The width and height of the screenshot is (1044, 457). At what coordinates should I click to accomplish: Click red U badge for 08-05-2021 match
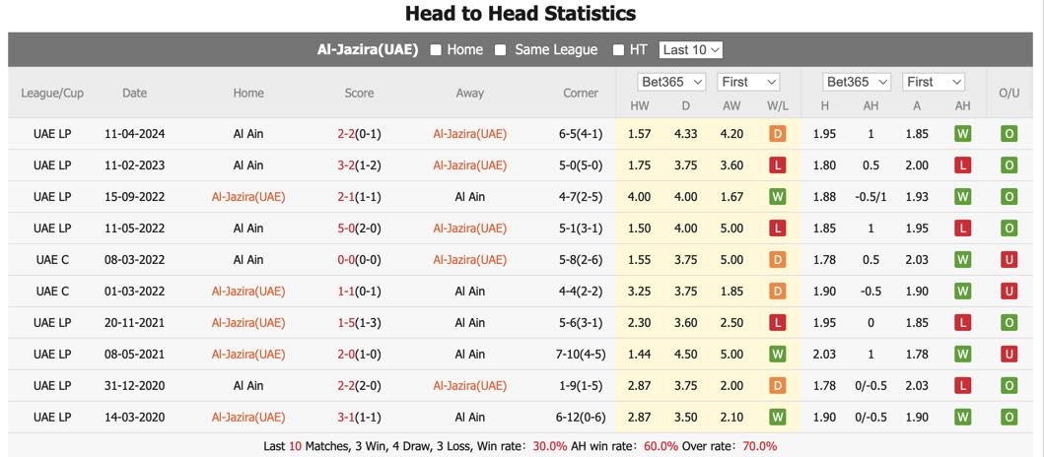coord(1009,354)
